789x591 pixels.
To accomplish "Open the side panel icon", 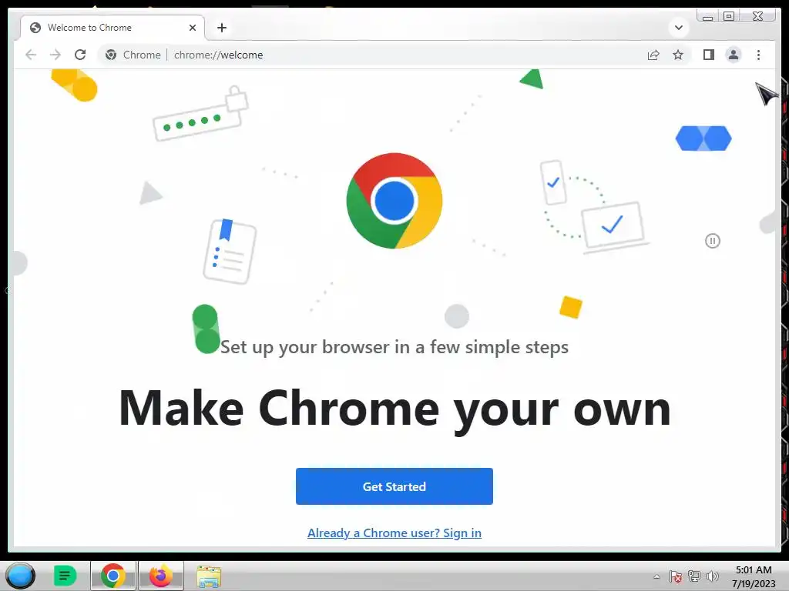I will point(709,55).
